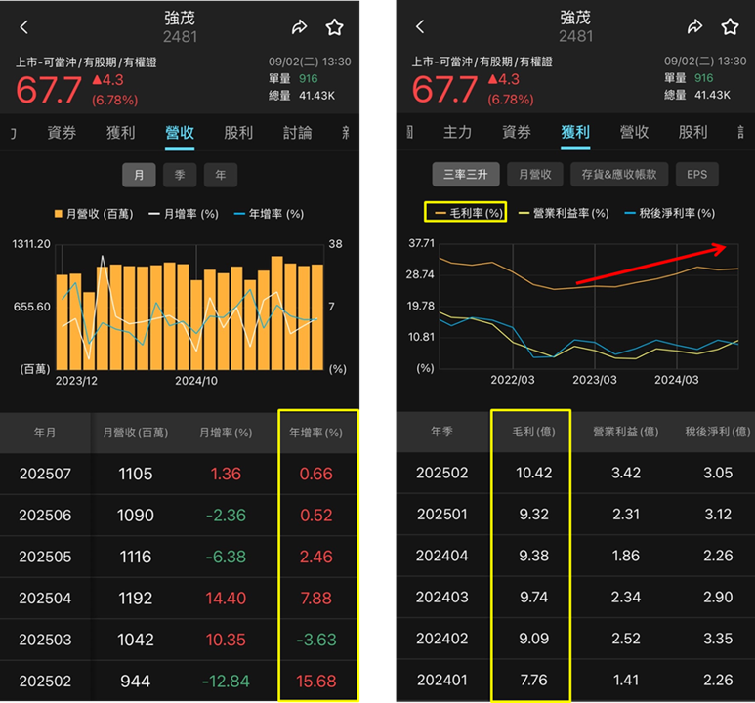The height and width of the screenshot is (703, 755).
Task: Select 三率三升 chart option
Action: tap(466, 175)
